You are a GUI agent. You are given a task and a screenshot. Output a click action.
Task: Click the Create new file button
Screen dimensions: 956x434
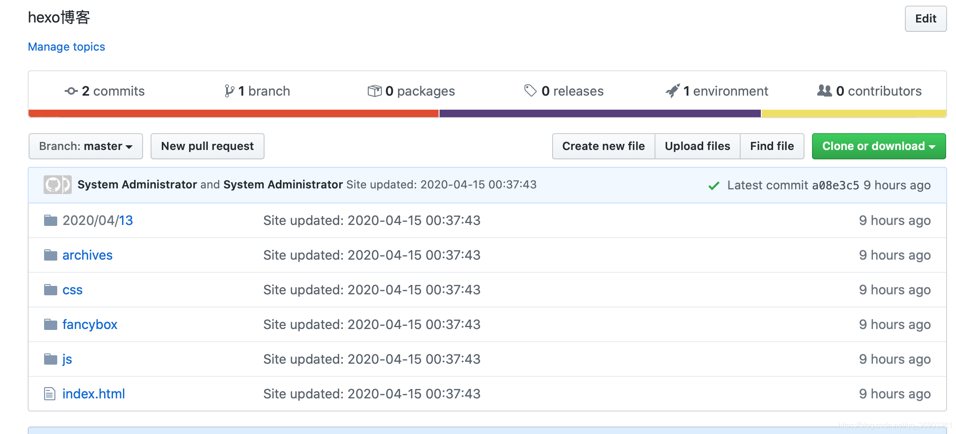tap(604, 146)
